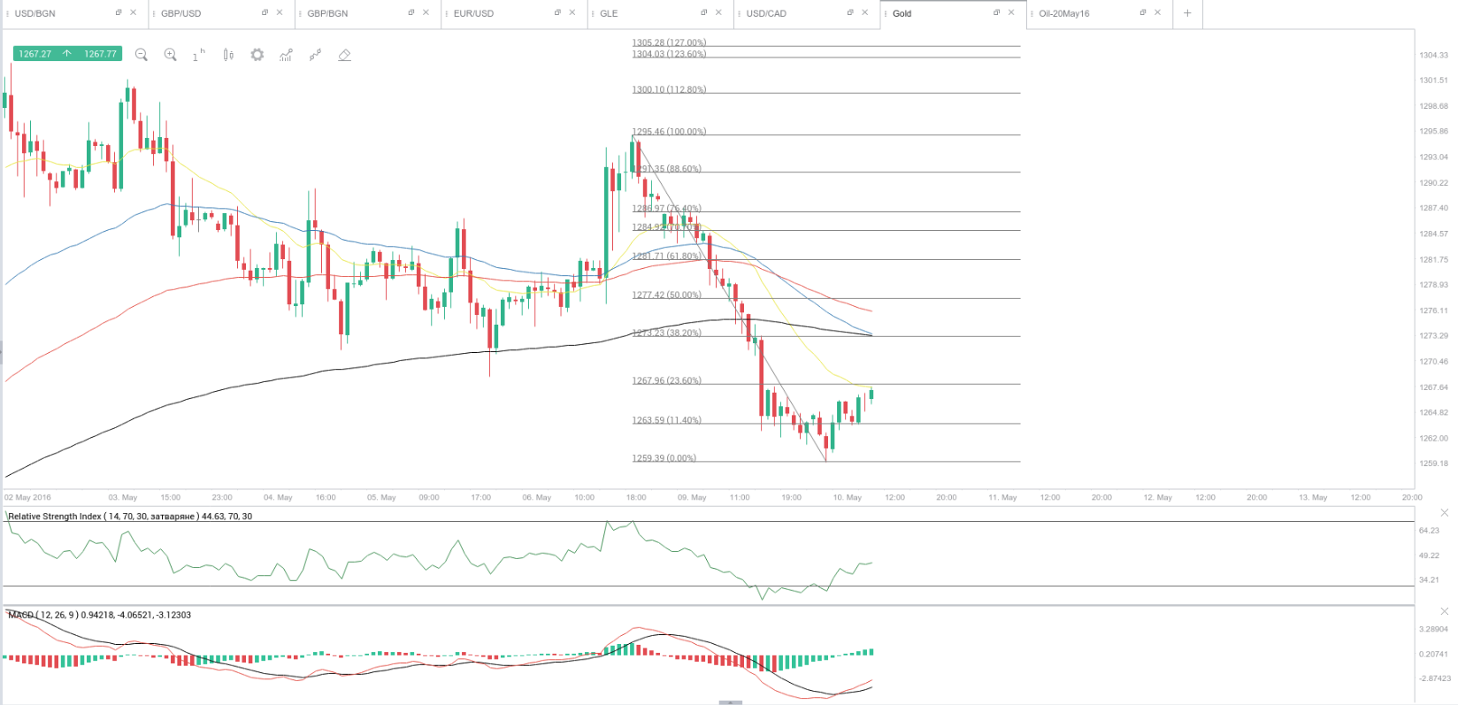The image size is (1458, 705).
Task: Close the GBP/USD tab
Action: click(280, 12)
